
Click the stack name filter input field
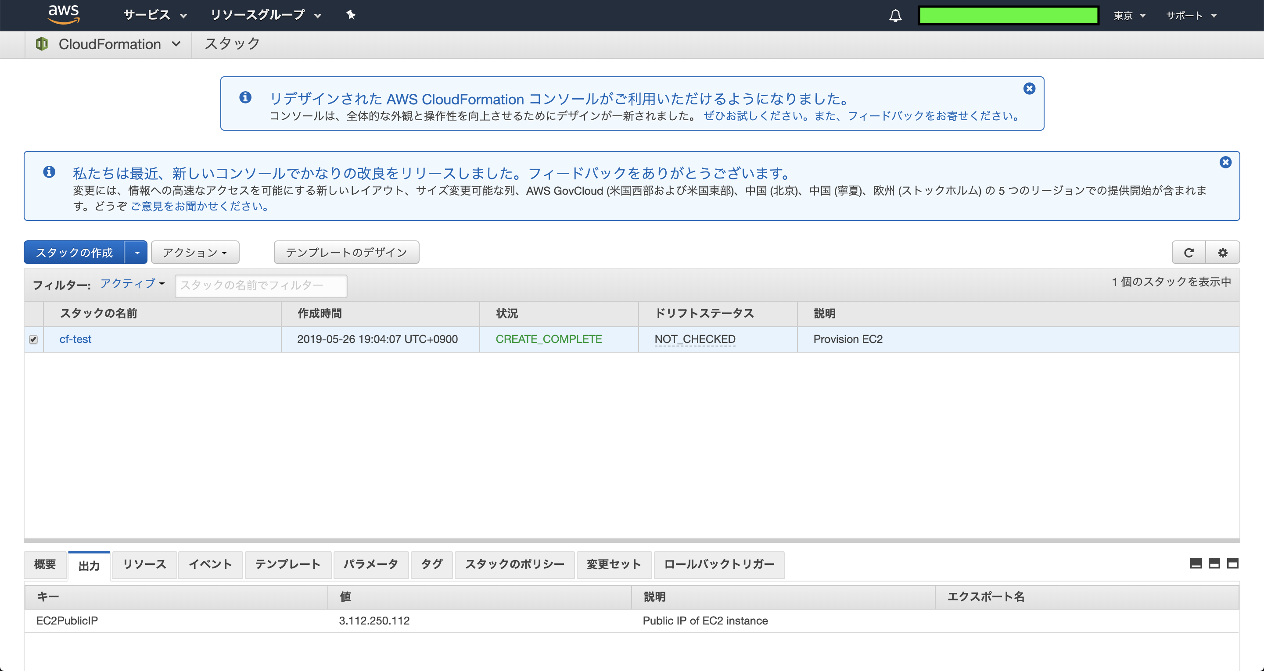click(261, 286)
